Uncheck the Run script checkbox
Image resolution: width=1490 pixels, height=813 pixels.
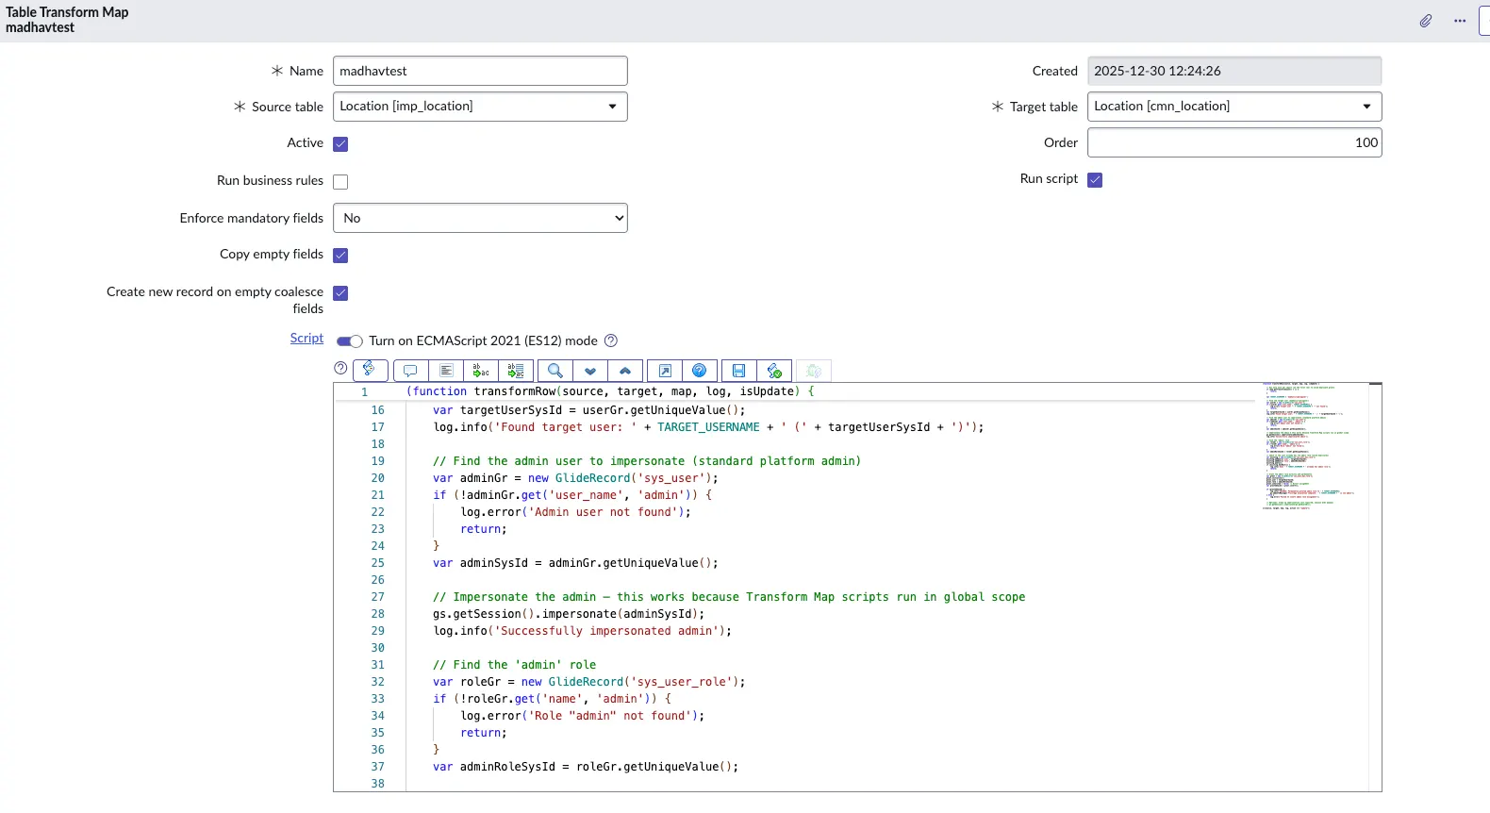(x=1095, y=180)
